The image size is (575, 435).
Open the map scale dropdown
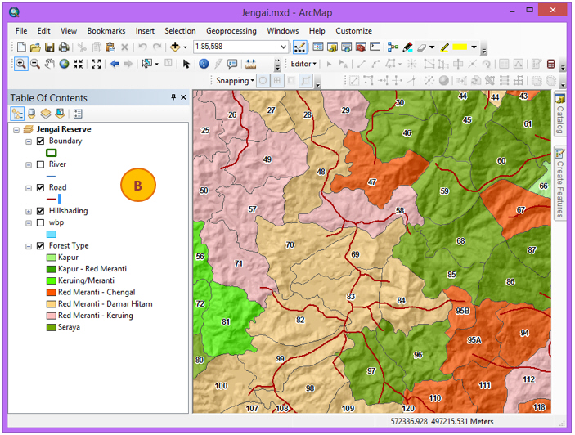(x=283, y=47)
